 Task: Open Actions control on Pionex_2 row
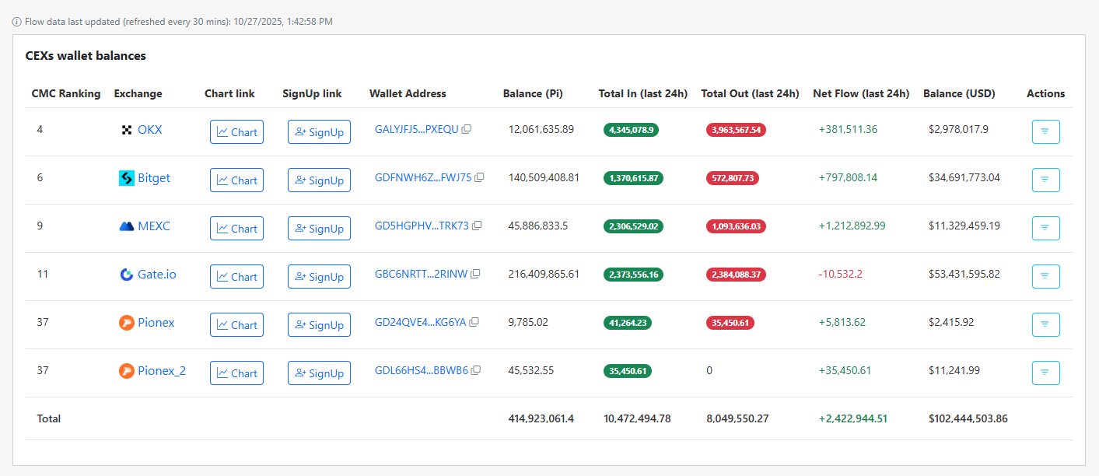click(x=1045, y=373)
